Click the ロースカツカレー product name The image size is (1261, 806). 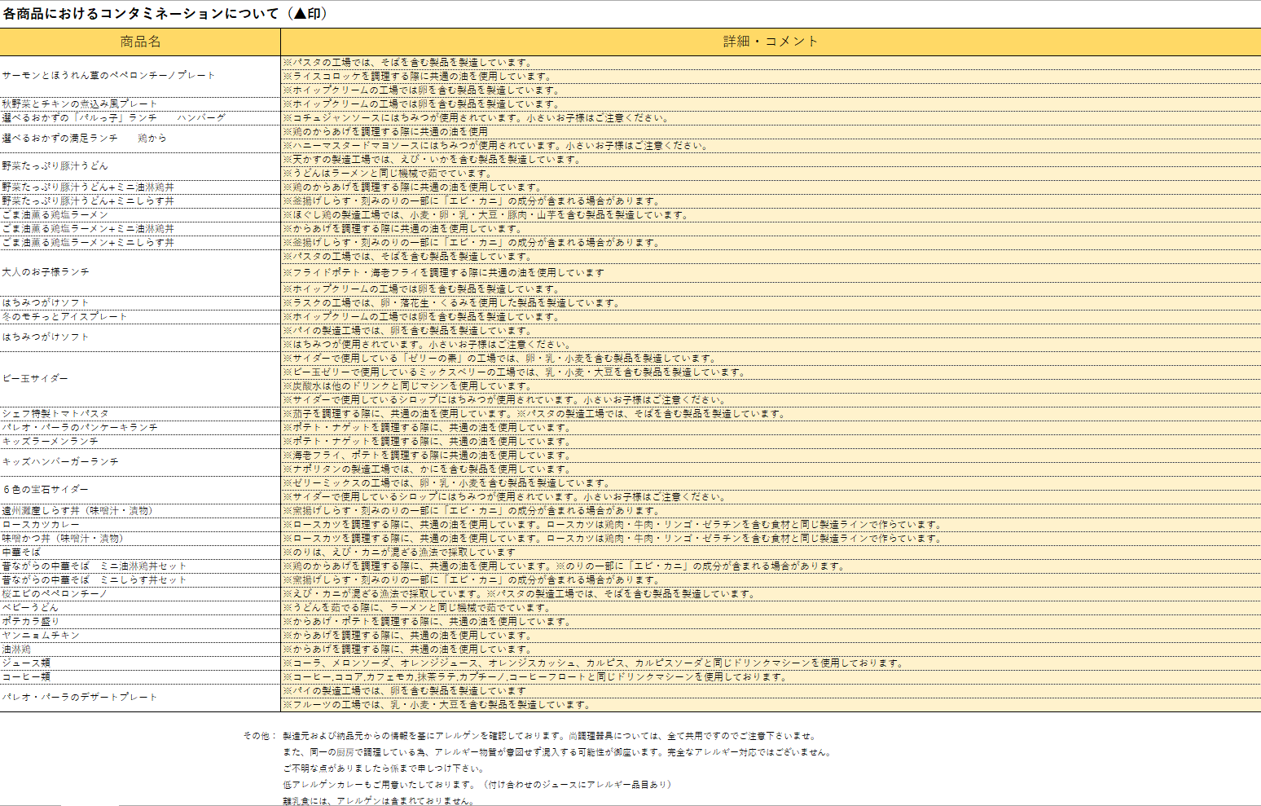click(41, 525)
